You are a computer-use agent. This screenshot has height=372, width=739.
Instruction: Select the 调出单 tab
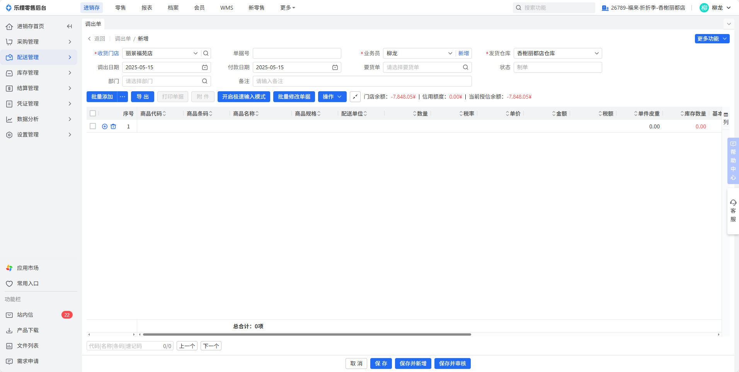point(93,24)
